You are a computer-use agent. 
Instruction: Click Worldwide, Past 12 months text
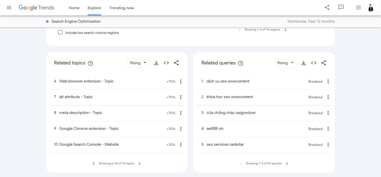(311, 21)
